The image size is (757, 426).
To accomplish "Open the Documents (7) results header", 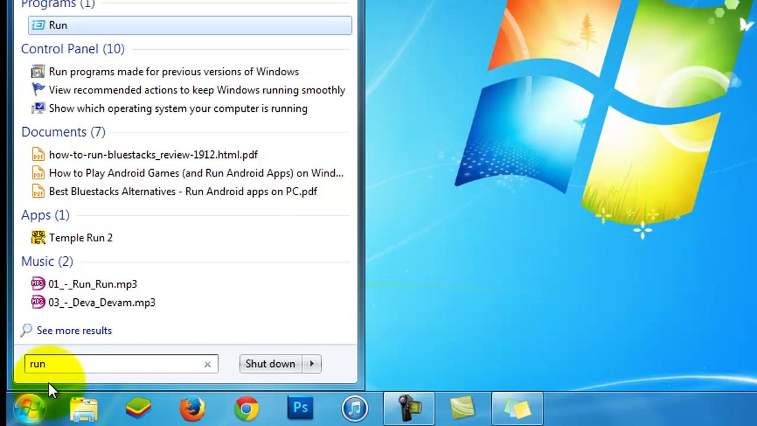I will (63, 132).
